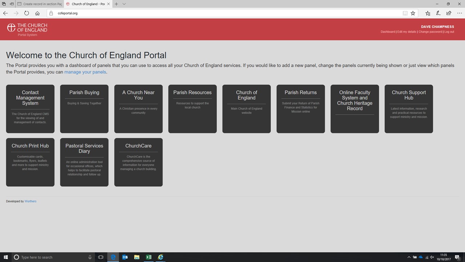Viewport: 465px width, 262px height.
Task: Open the manage your panels link
Action: coord(85,72)
